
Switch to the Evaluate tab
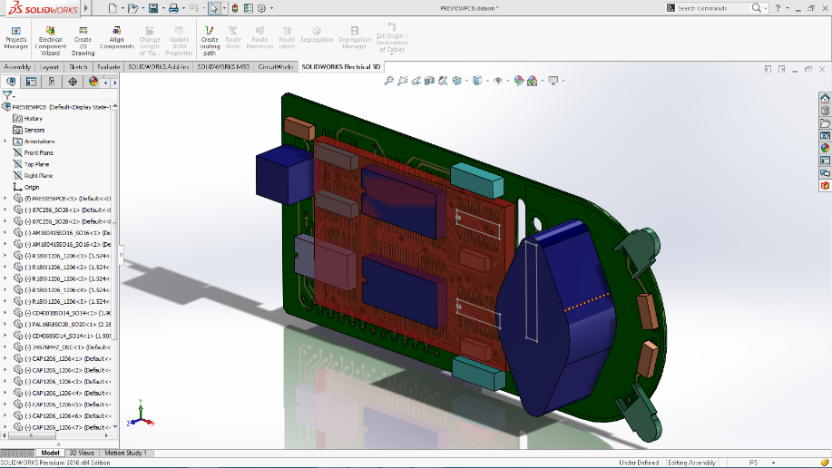108,67
